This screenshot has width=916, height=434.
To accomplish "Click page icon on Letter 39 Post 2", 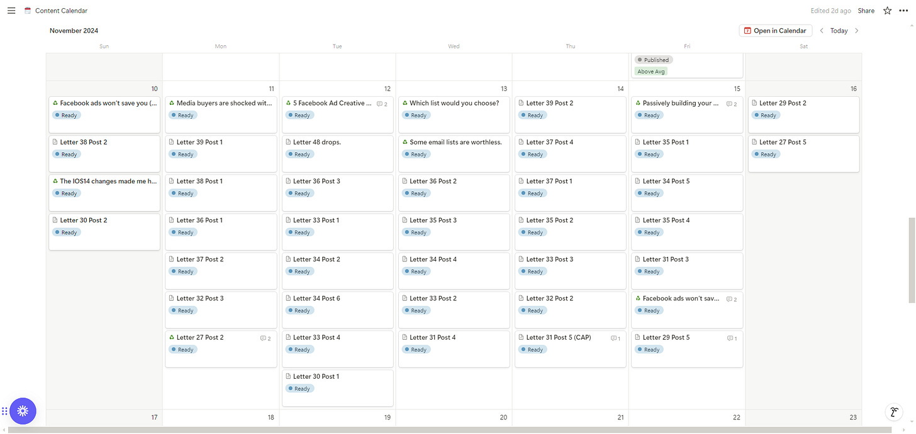I will click(522, 103).
